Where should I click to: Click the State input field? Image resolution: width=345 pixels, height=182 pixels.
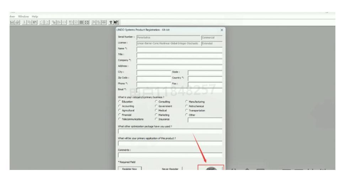[x=205, y=73]
